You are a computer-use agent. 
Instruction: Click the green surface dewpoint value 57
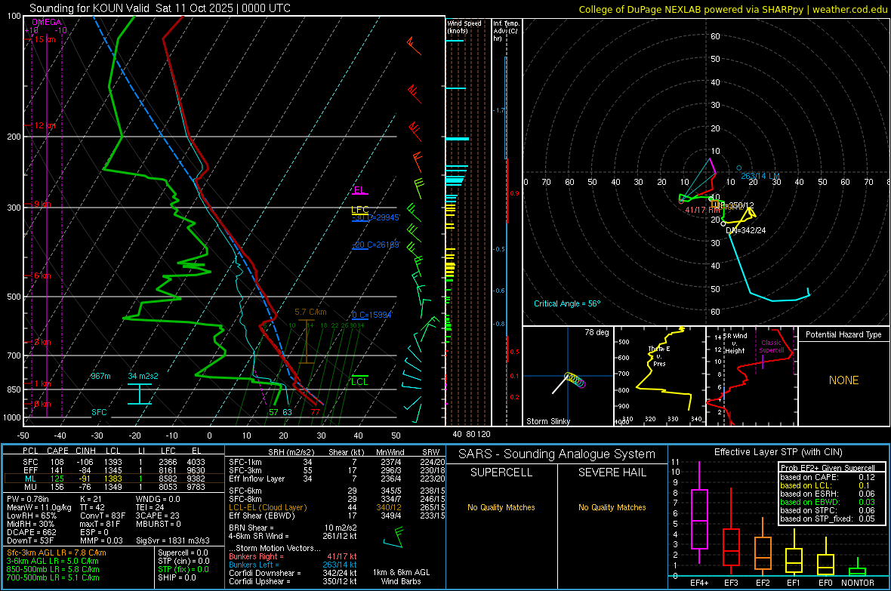click(x=273, y=412)
